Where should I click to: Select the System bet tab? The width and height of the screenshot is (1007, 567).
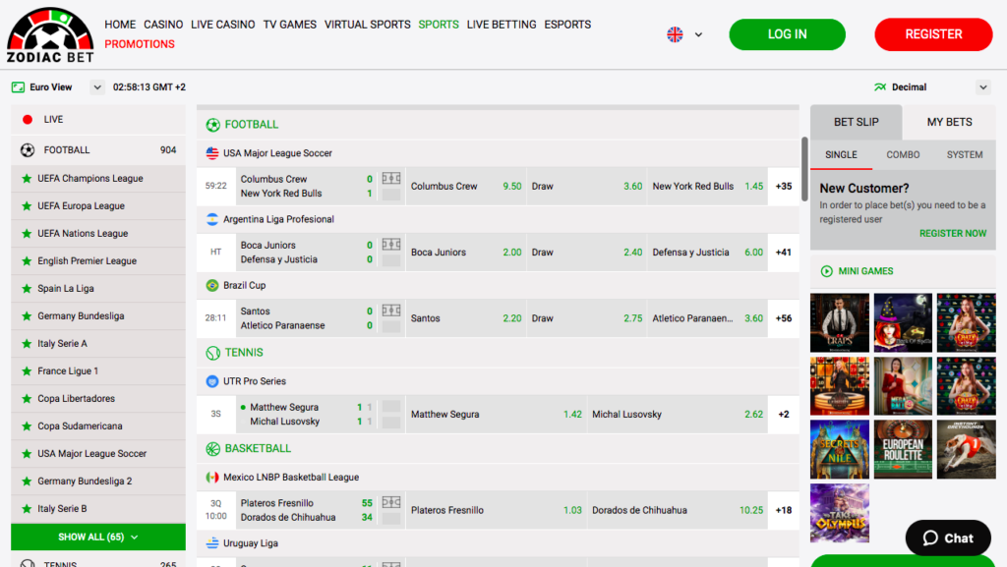pyautogui.click(x=965, y=154)
